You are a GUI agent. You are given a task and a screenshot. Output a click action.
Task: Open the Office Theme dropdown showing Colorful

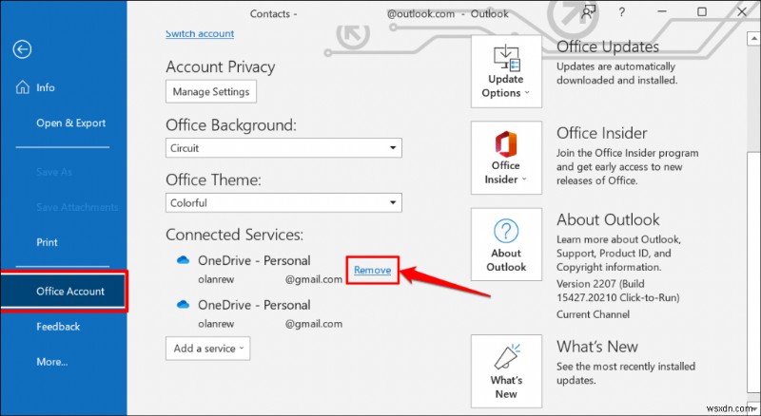pos(283,202)
